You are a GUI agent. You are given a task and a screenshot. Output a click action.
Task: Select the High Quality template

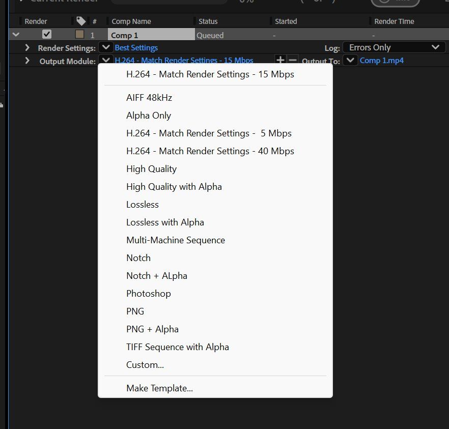pos(151,169)
